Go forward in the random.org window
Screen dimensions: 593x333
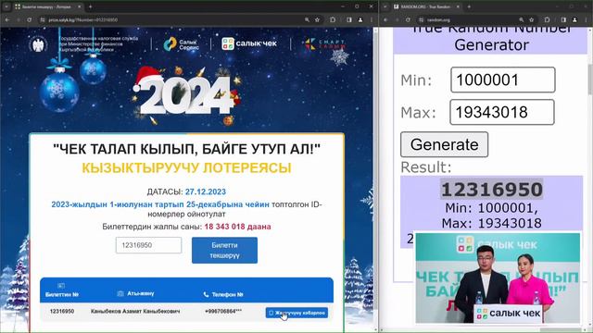click(x=397, y=19)
